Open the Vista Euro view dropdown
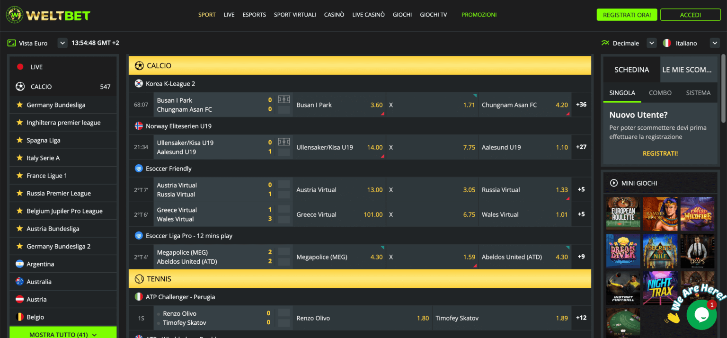 [x=62, y=43]
